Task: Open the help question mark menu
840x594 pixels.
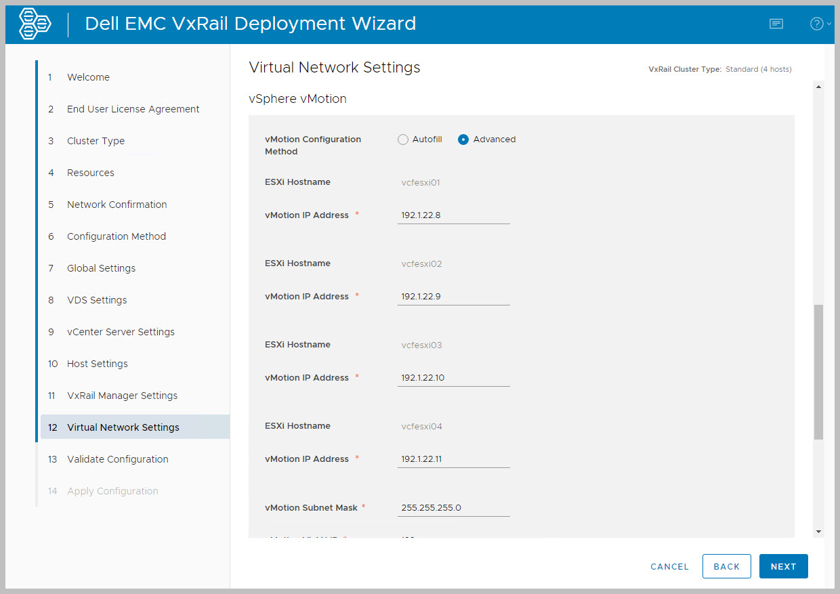Action: 817,24
